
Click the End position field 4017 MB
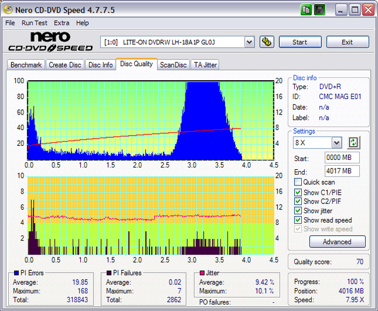[342, 171]
